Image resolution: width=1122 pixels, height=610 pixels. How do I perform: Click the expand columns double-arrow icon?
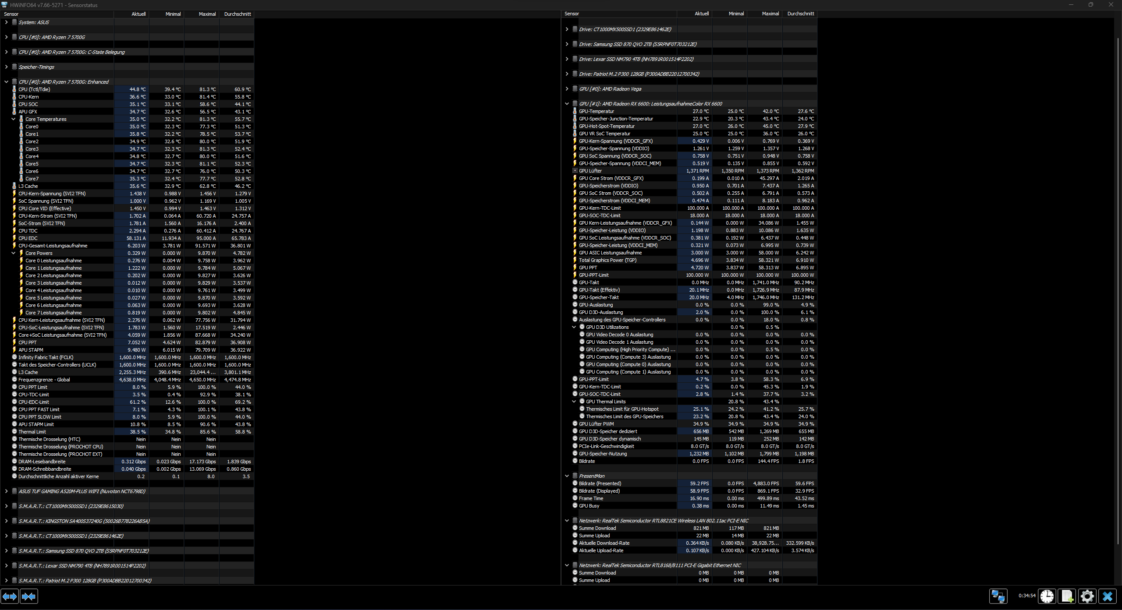[x=10, y=596]
